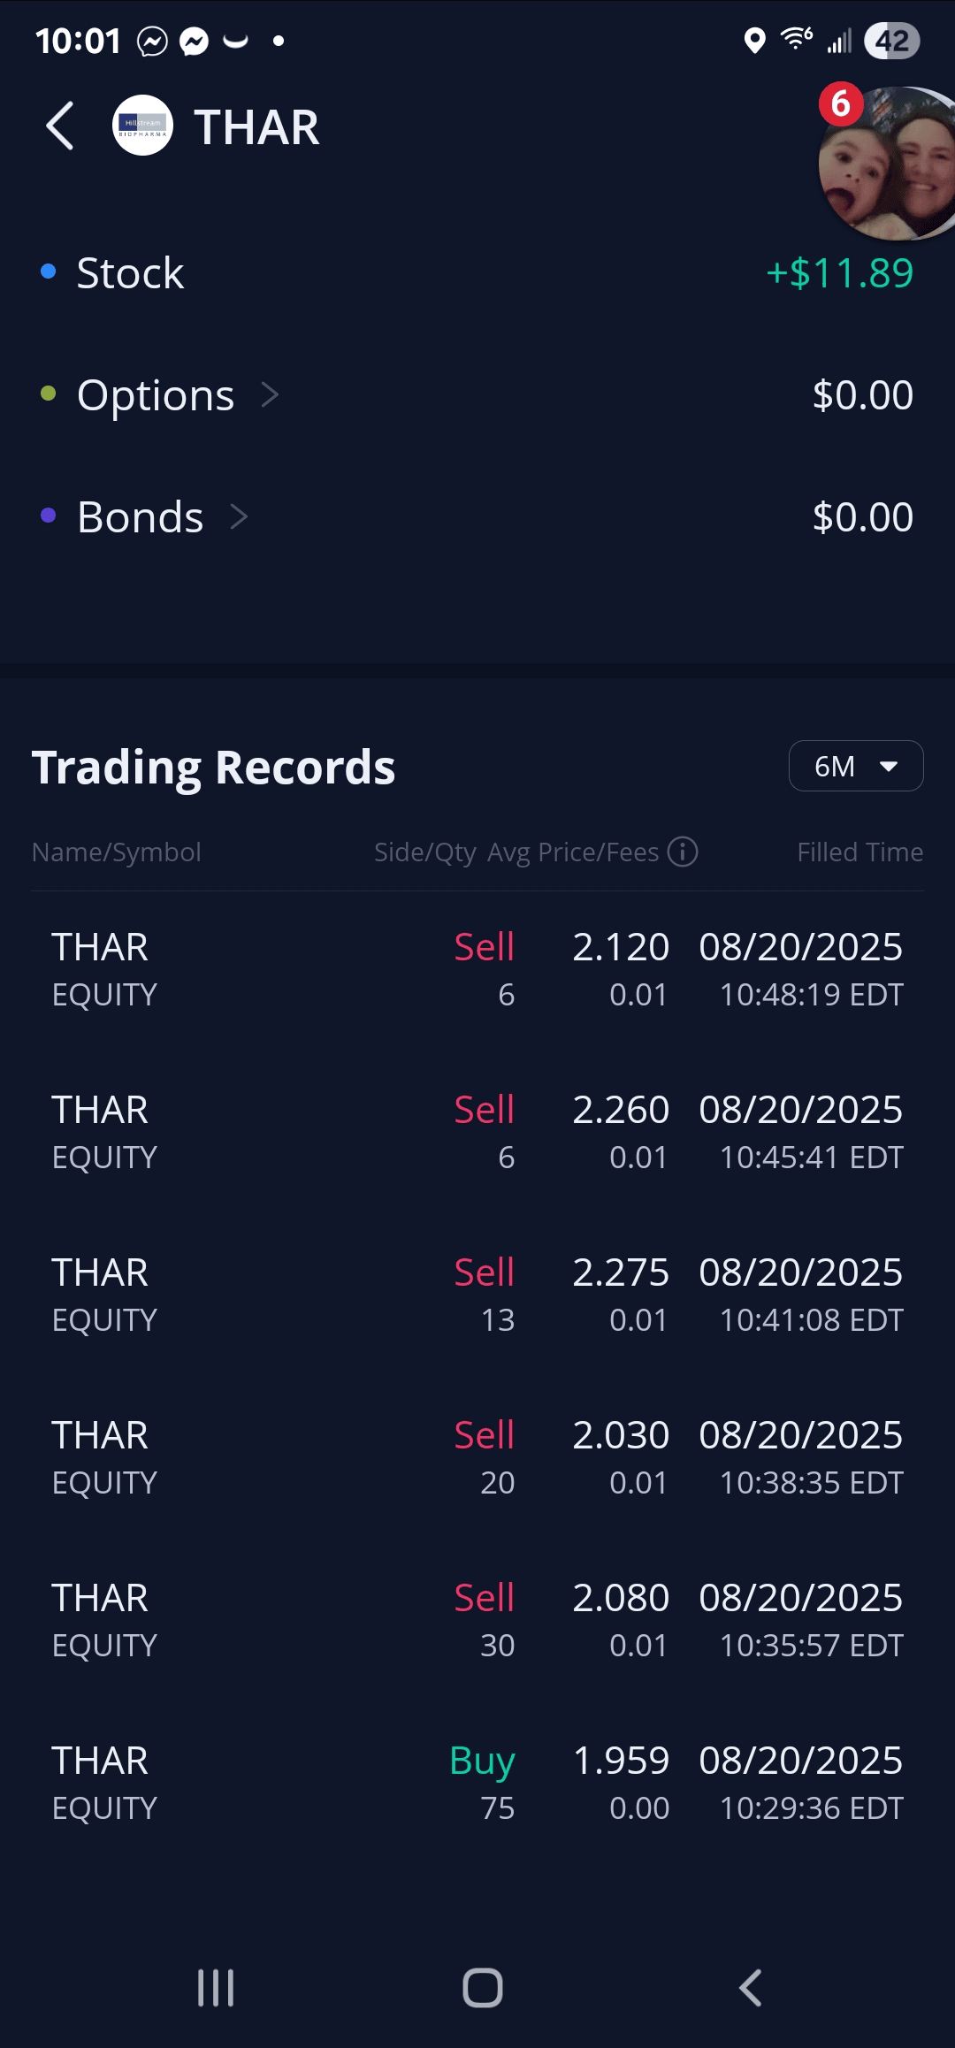Image resolution: width=955 pixels, height=2048 pixels.
Task: Tap the info icon next to Avg Price/Fees
Action: [682, 852]
